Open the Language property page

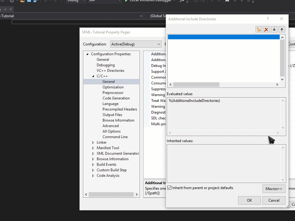click(110, 104)
